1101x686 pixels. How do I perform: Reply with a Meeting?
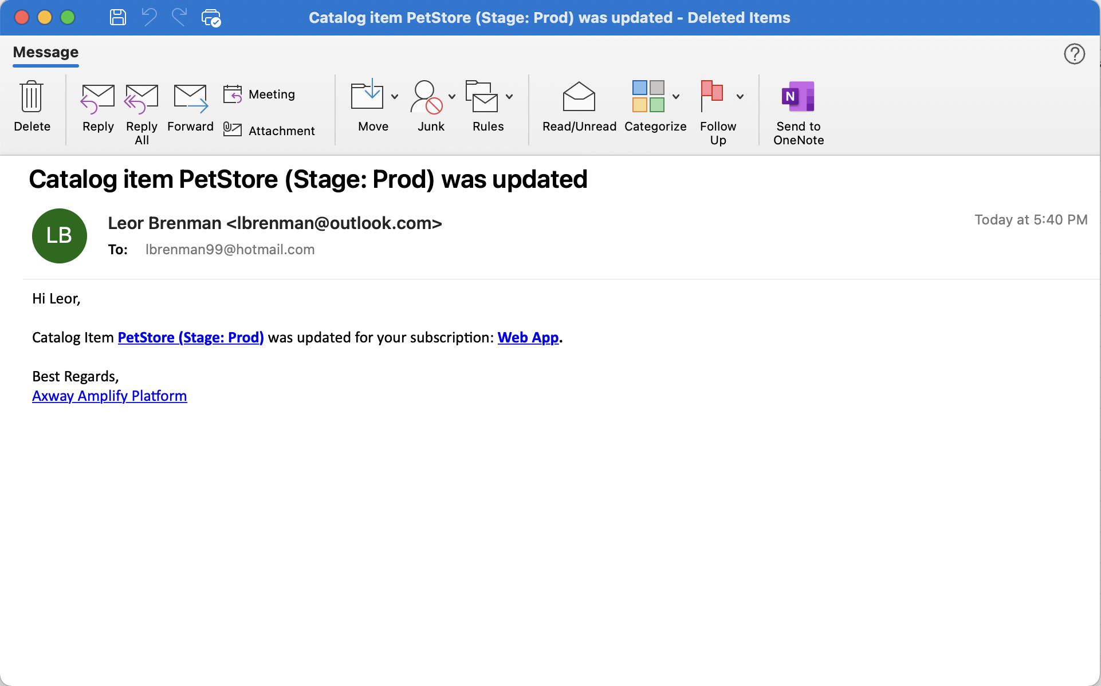tap(259, 94)
